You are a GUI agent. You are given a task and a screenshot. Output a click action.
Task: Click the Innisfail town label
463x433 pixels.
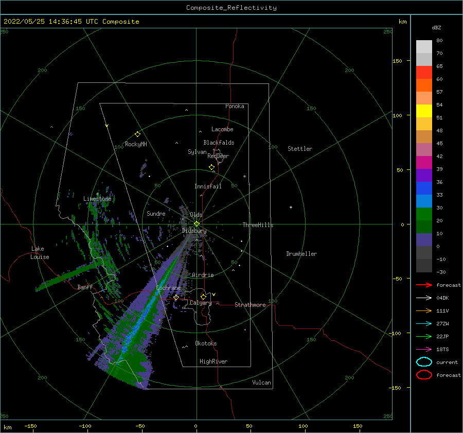(208, 186)
